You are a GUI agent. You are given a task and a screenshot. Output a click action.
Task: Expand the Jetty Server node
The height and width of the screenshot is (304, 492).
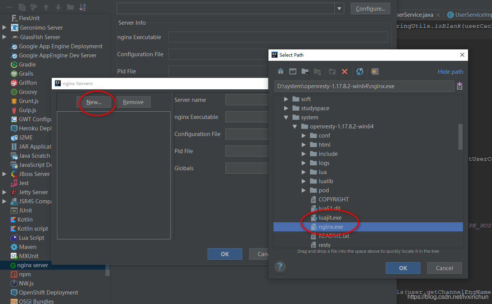pyautogui.click(x=4, y=192)
